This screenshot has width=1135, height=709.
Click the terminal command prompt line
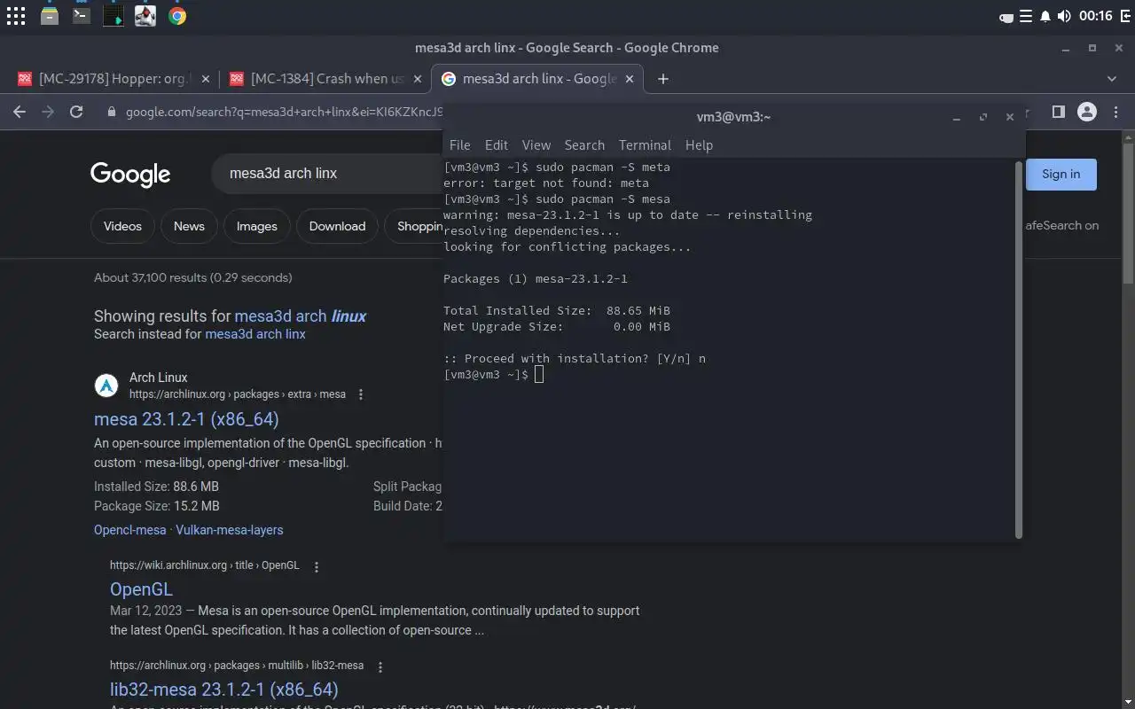click(x=493, y=375)
